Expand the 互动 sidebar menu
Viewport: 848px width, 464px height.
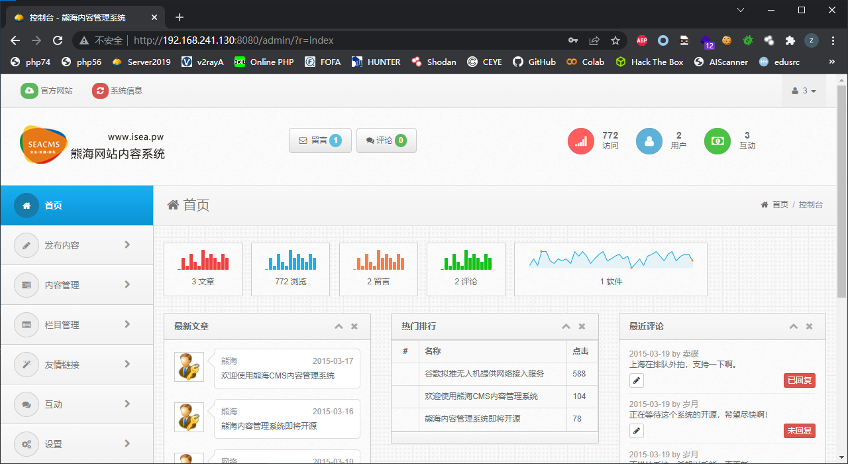click(77, 404)
